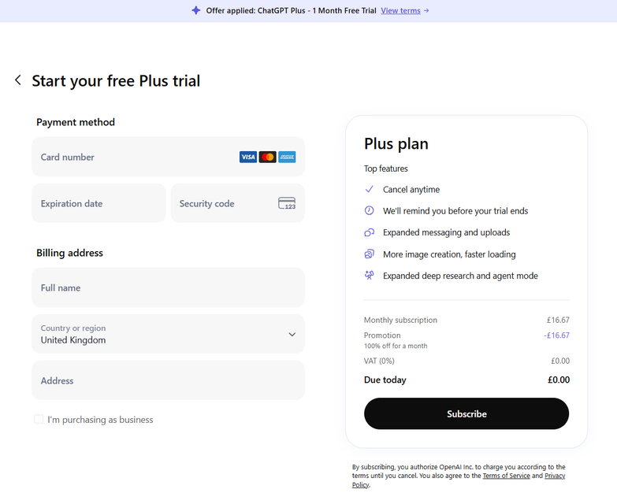
Task: Focus the Card number field
Action: pos(134,157)
